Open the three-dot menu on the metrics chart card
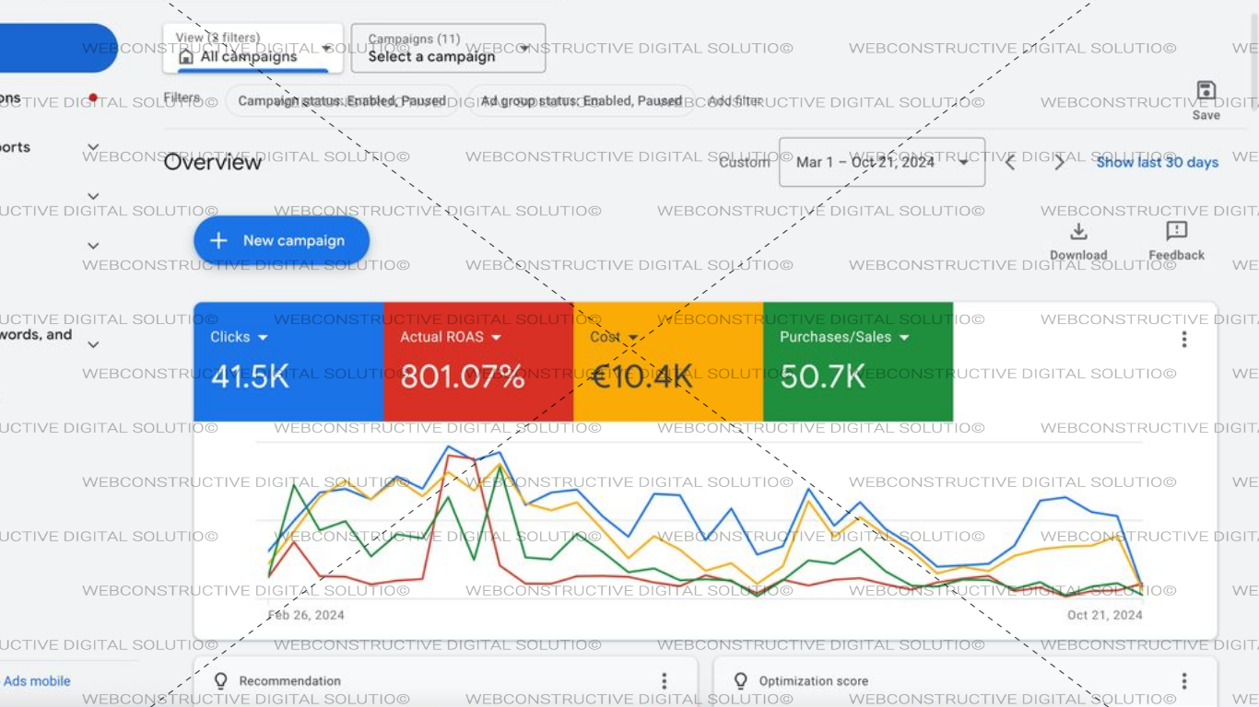Screen dimensions: 1259x707 (1183, 339)
